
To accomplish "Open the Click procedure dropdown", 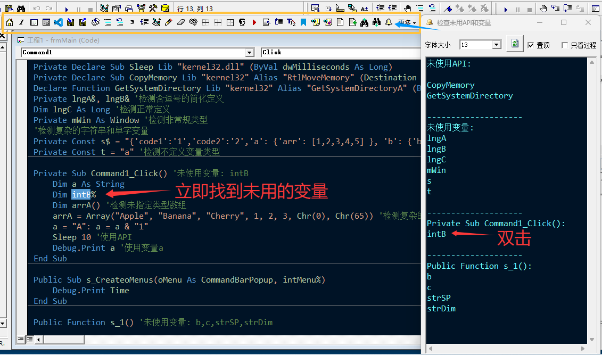I will click(341, 52).
